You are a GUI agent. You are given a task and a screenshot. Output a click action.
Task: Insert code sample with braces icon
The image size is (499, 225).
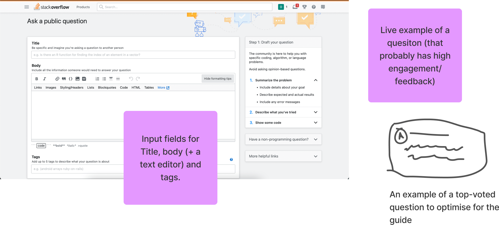coord(71,79)
